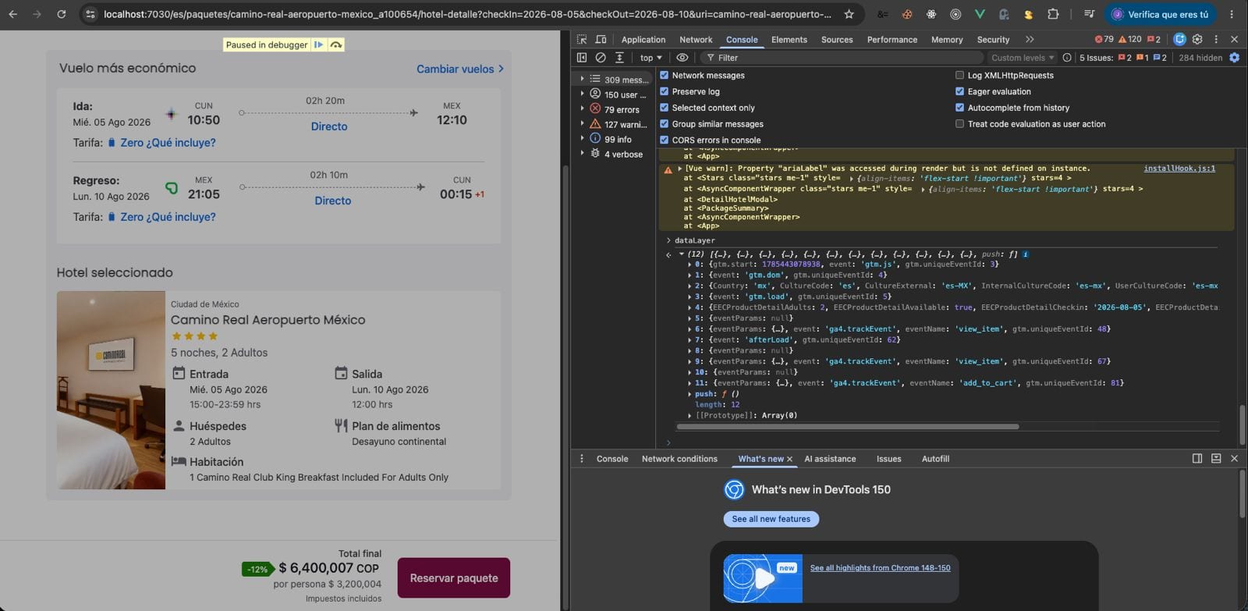This screenshot has height=611, width=1248.
Task: Uncheck the Preserve log checkbox
Action: [x=665, y=91]
